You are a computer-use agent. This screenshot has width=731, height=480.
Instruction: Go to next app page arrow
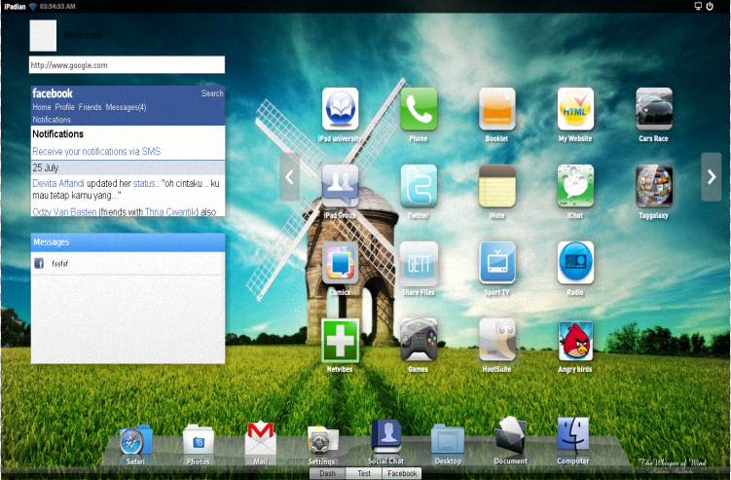click(712, 177)
